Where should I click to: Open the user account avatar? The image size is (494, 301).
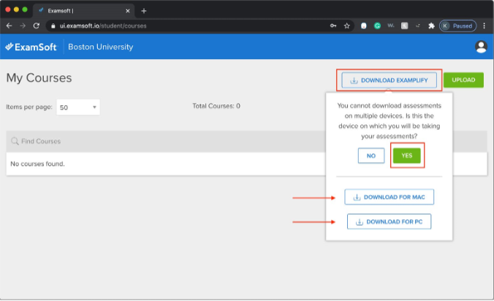click(481, 47)
